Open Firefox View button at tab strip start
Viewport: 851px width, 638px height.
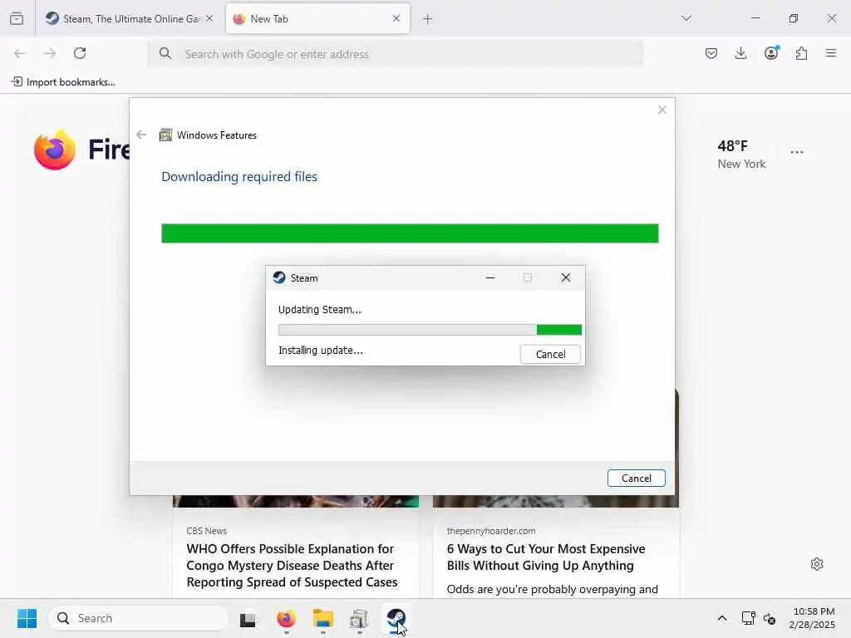click(17, 18)
